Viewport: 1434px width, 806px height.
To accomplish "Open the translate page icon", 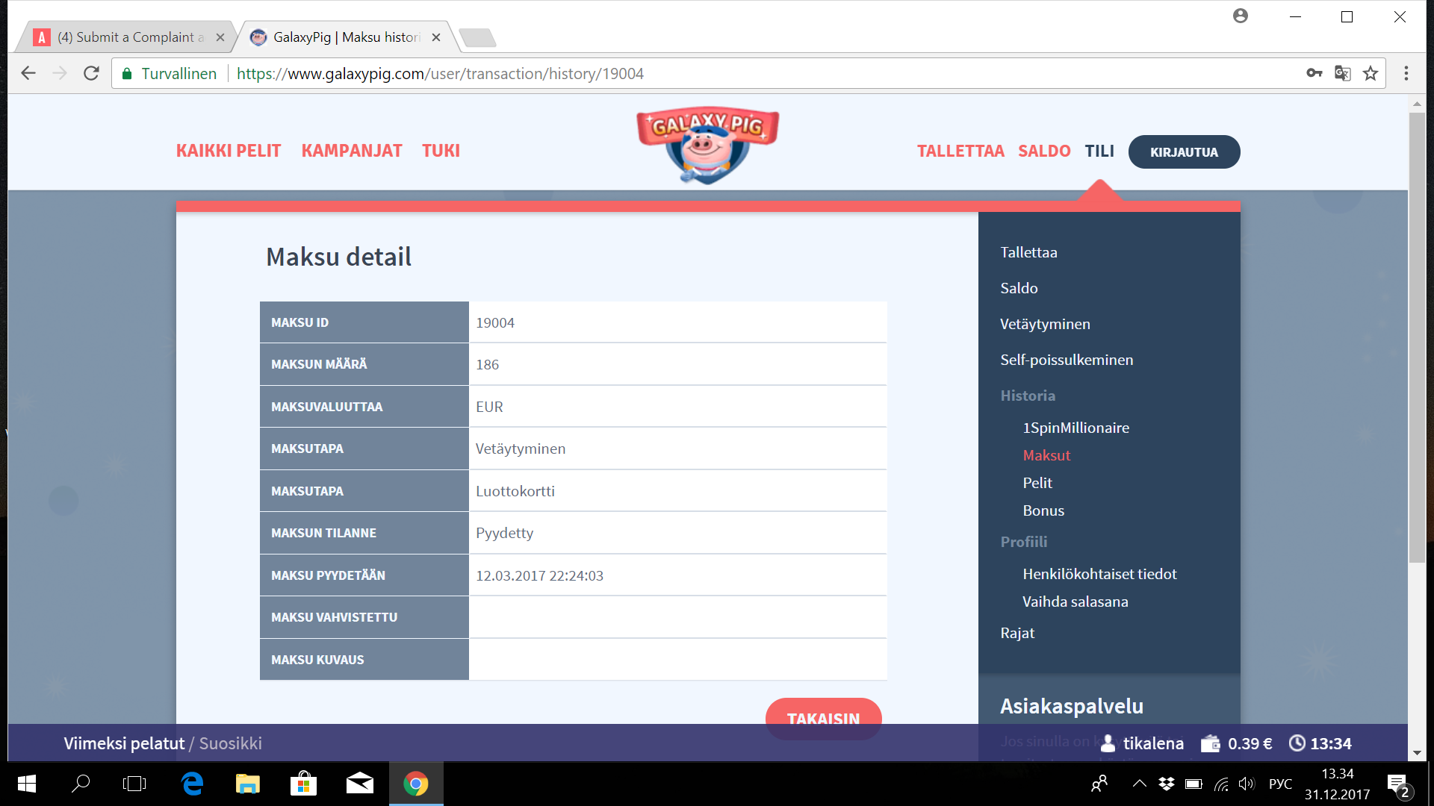I will (x=1343, y=73).
